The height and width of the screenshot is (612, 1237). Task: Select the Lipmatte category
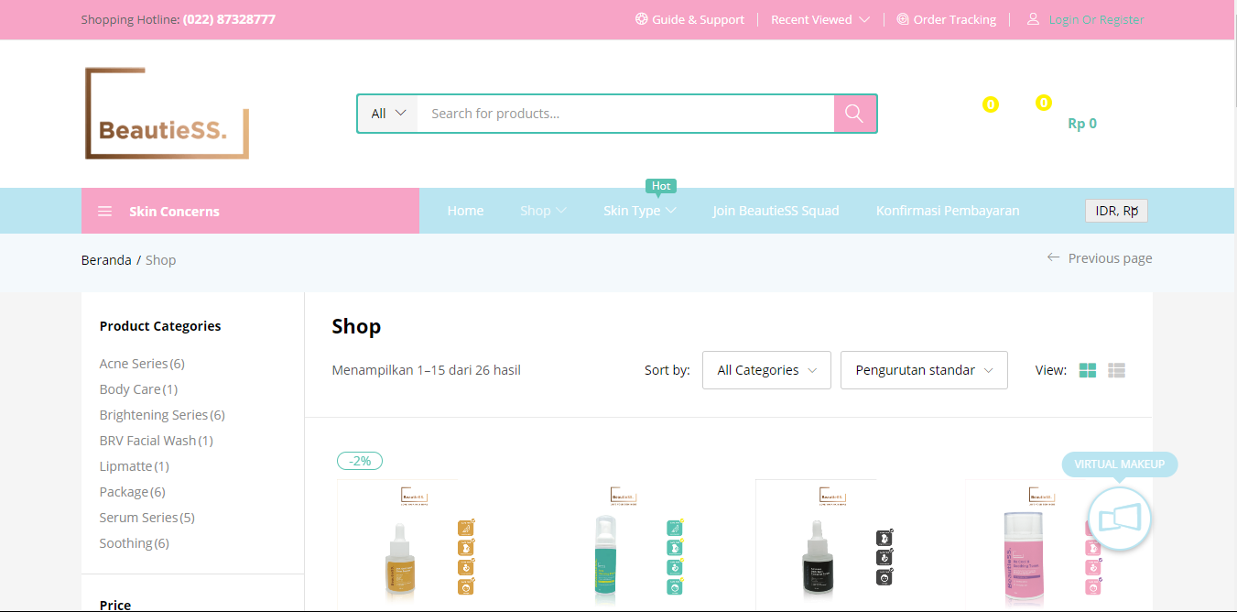pyautogui.click(x=126, y=466)
